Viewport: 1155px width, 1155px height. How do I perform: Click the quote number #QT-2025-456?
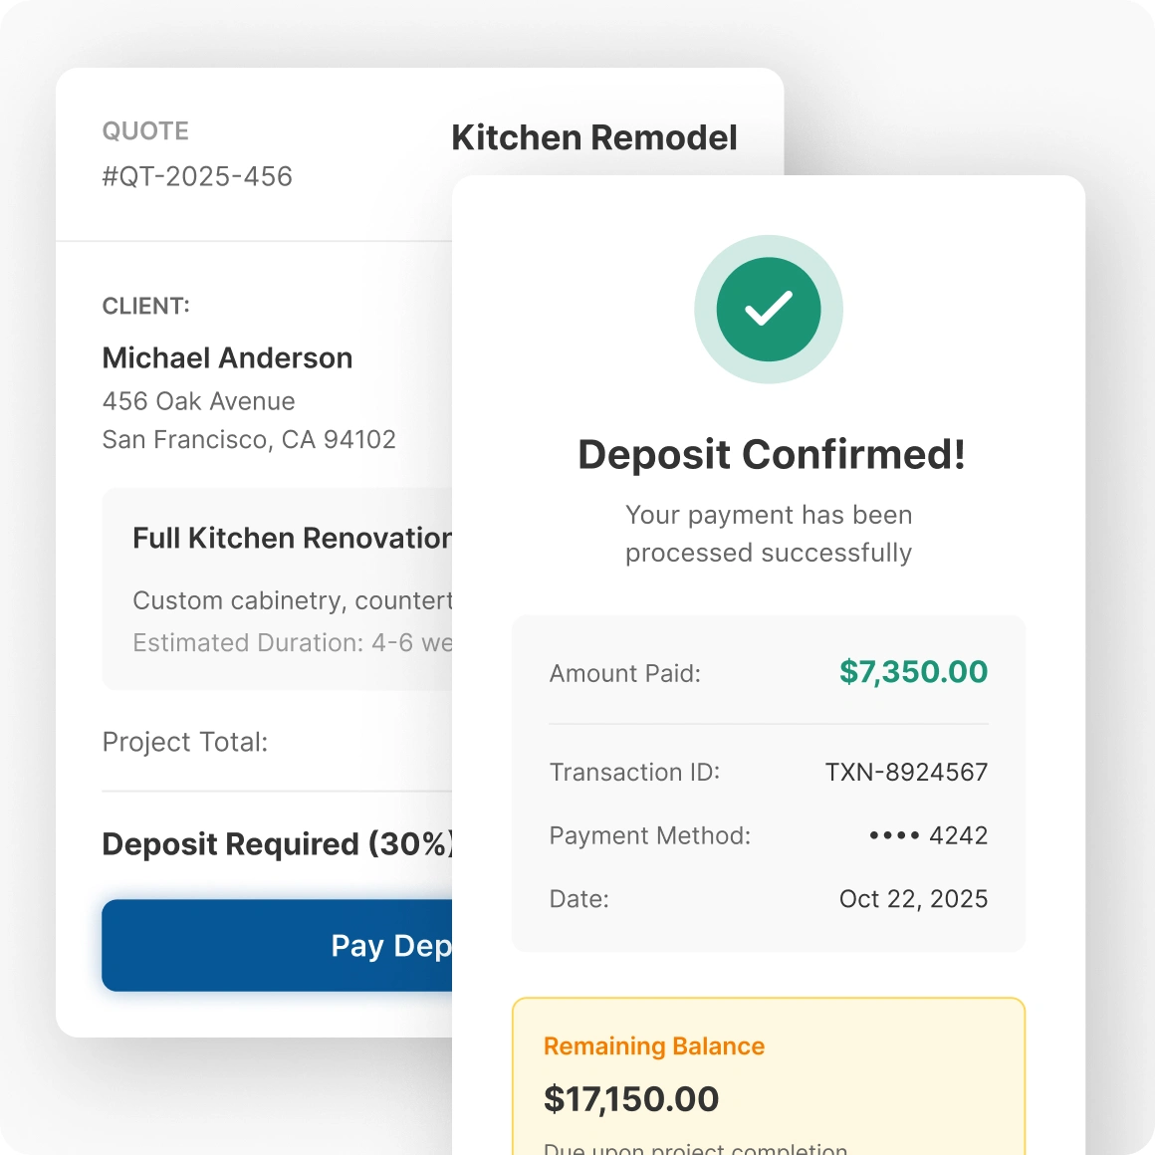tap(197, 177)
